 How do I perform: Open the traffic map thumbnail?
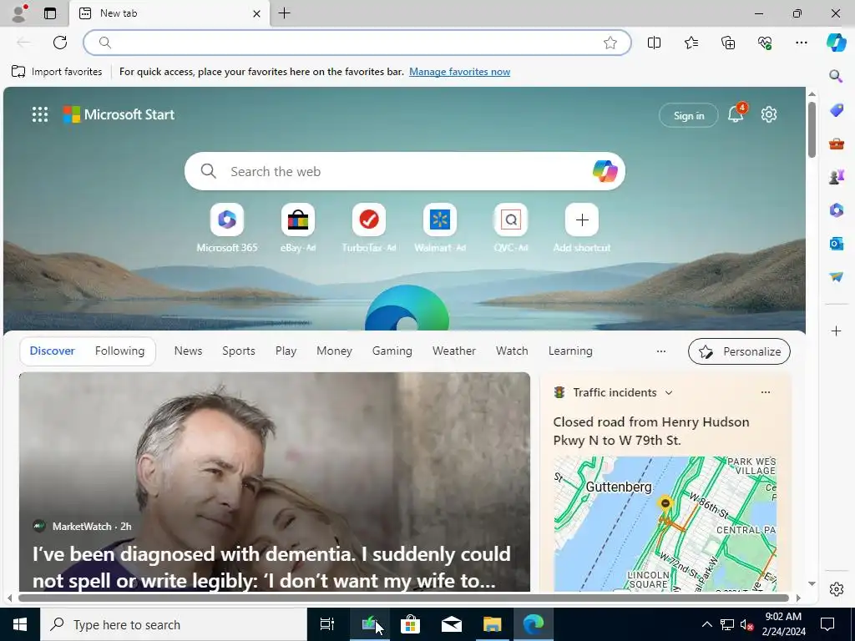click(665, 524)
